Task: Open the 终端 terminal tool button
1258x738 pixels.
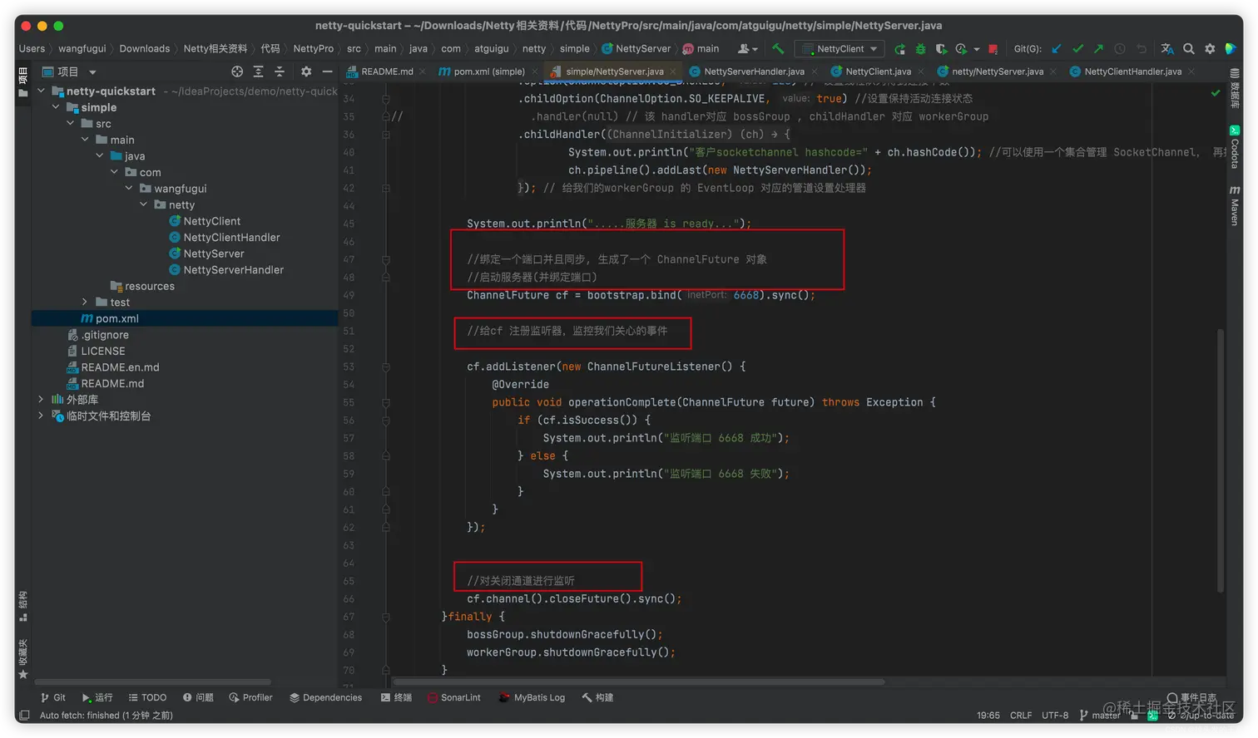Action: 396,697
